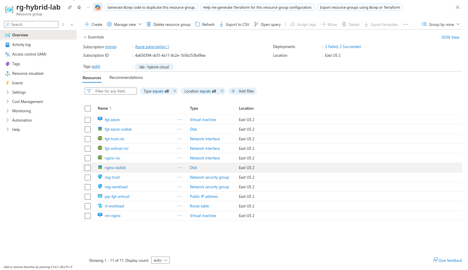
Task: Click the Refresh toolbar icon
Action: click(x=197, y=24)
